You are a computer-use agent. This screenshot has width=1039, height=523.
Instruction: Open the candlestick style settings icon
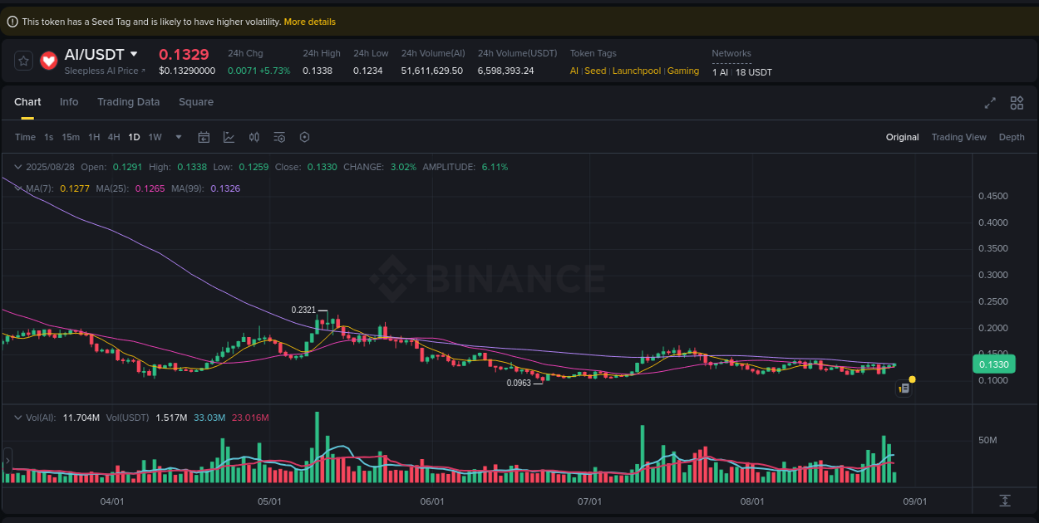(254, 137)
